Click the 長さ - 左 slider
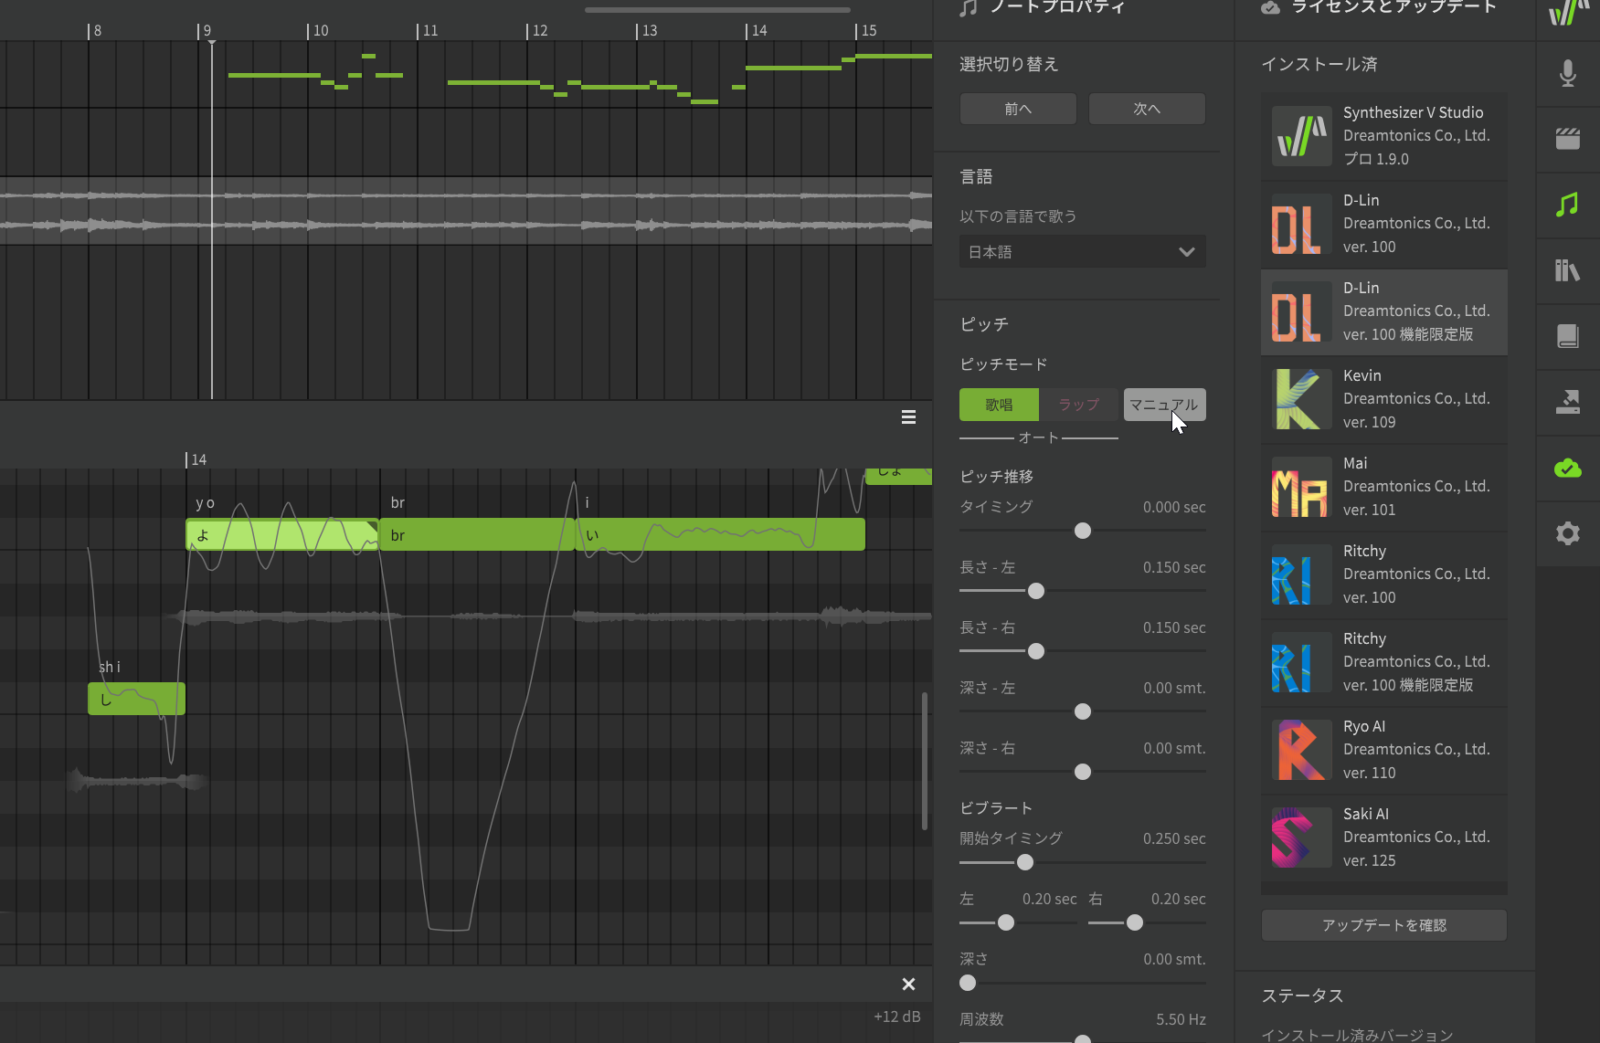The height and width of the screenshot is (1043, 1600). [x=1083, y=591]
